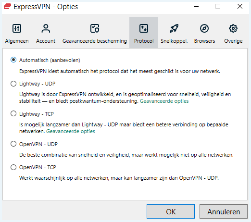Viewport: 251px width, 222px height.
Task: Open Geavanceerde opties link under Lightway TCP
Action: click(x=71, y=131)
